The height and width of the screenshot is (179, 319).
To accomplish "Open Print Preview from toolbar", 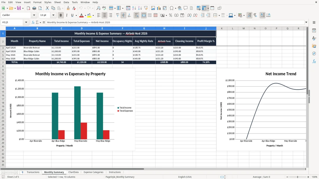I will [40, 8].
